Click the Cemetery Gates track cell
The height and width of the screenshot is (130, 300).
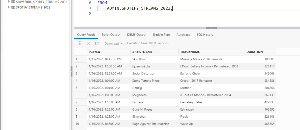212,102
